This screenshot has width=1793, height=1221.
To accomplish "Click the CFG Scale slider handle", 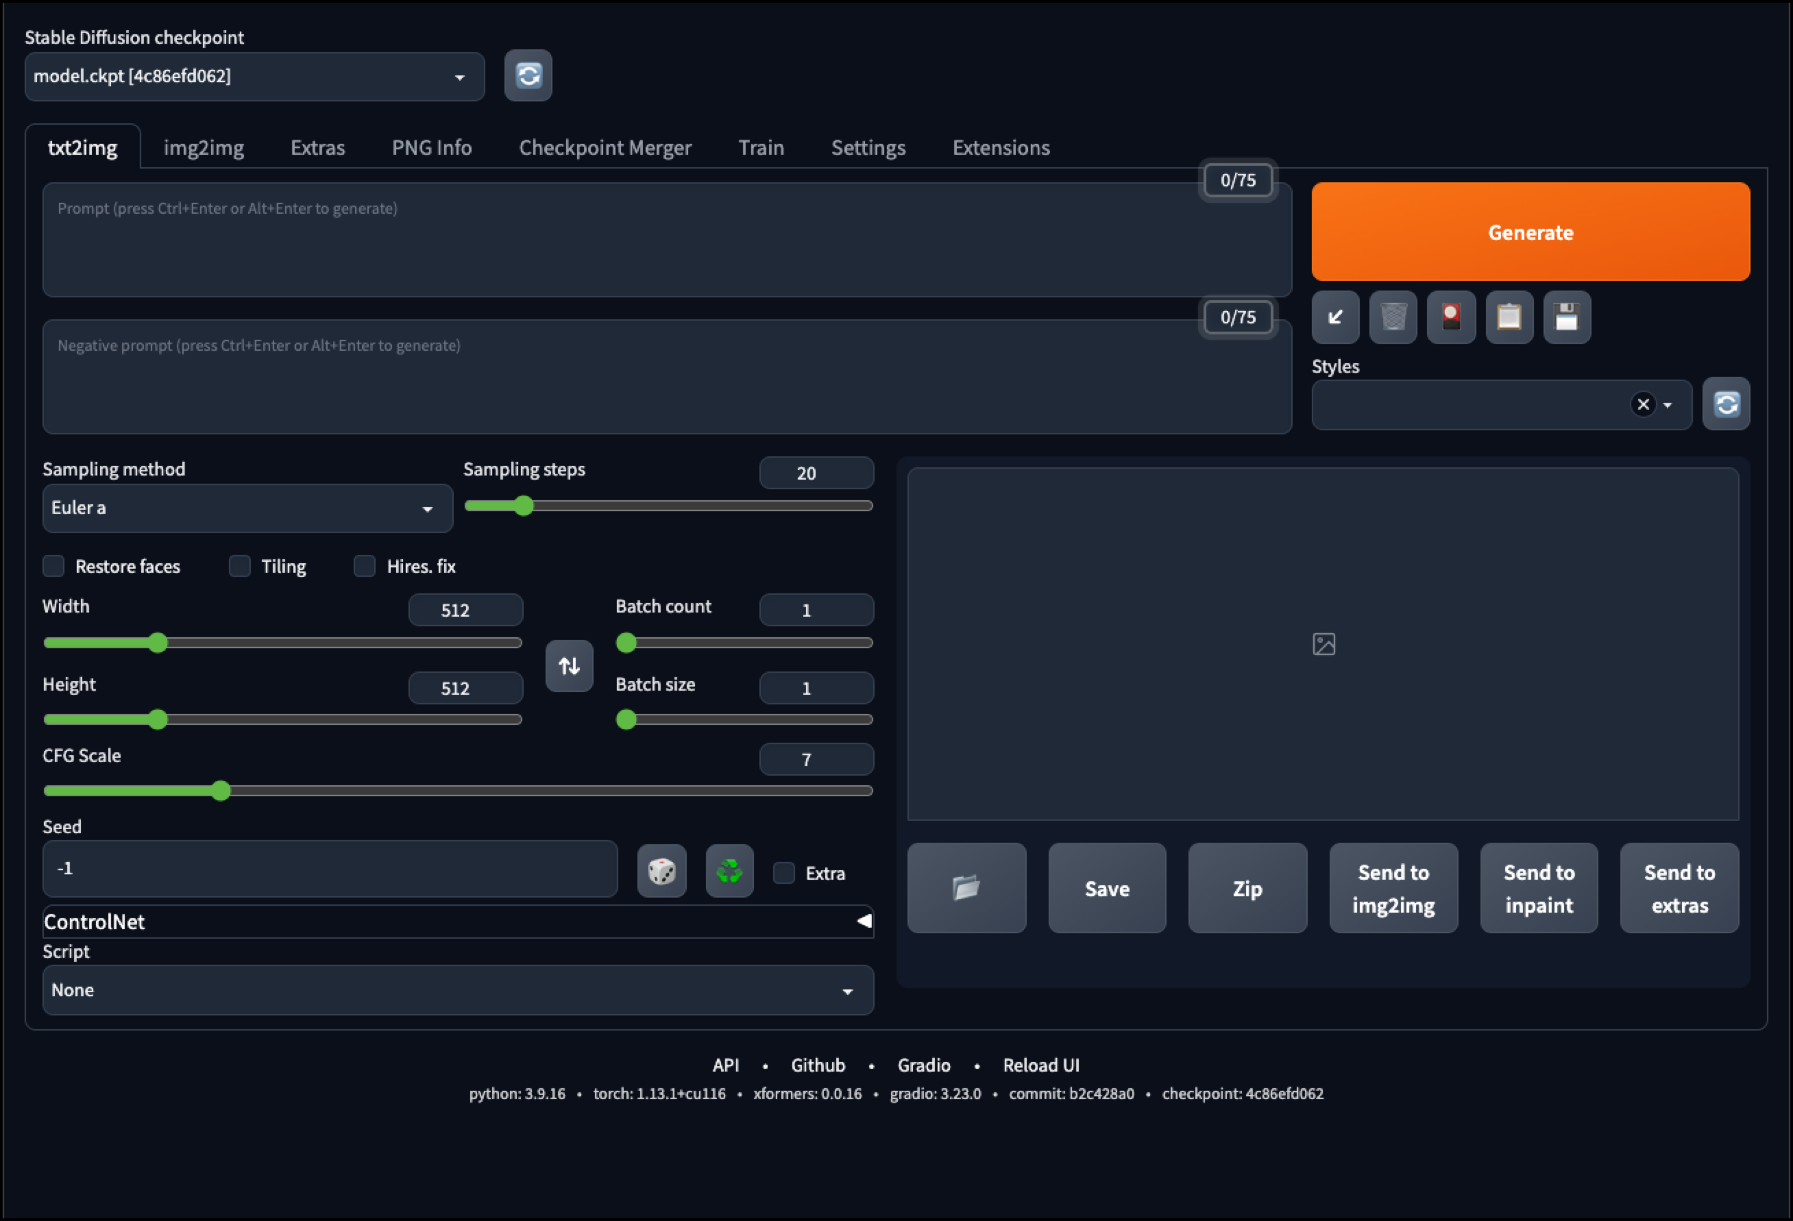I will click(x=221, y=791).
